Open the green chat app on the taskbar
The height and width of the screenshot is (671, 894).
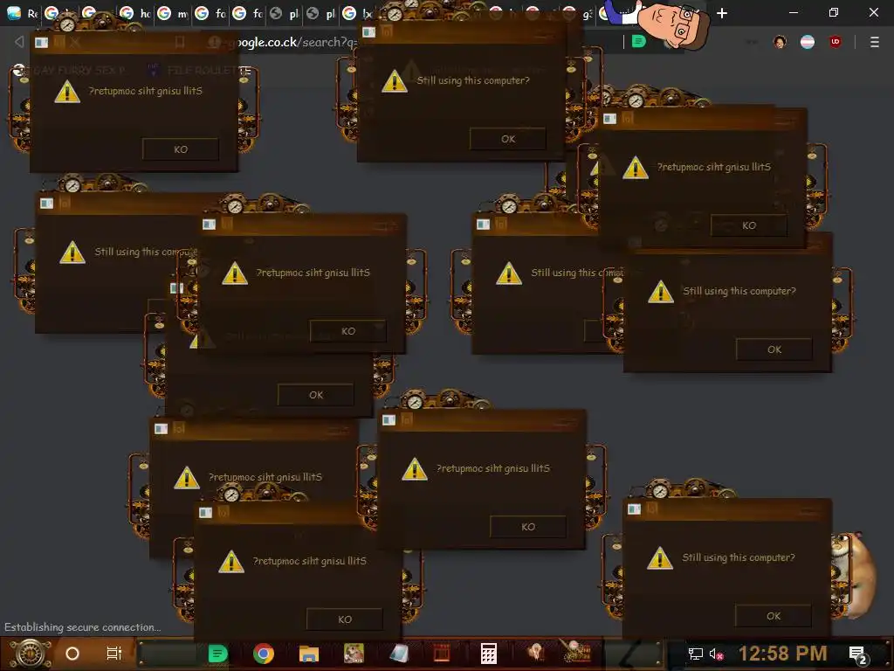217,654
